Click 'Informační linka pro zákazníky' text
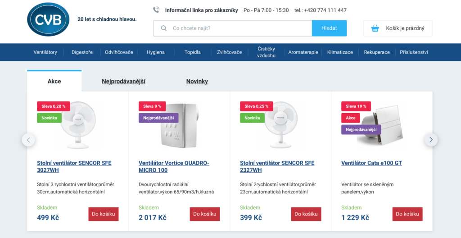This screenshot has height=238, width=461. coord(201,10)
